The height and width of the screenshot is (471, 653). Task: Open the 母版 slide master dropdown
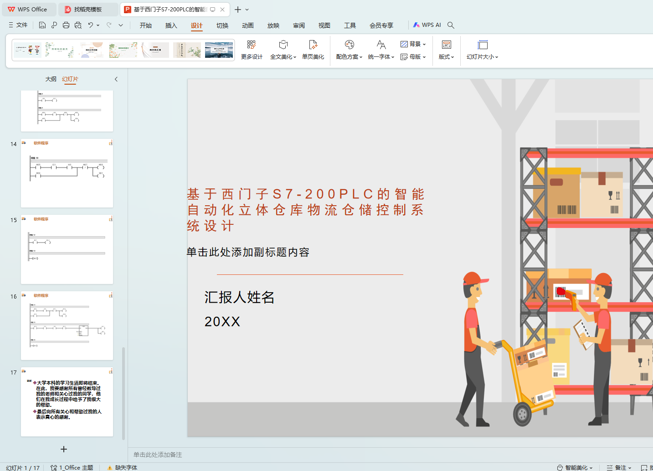[413, 57]
